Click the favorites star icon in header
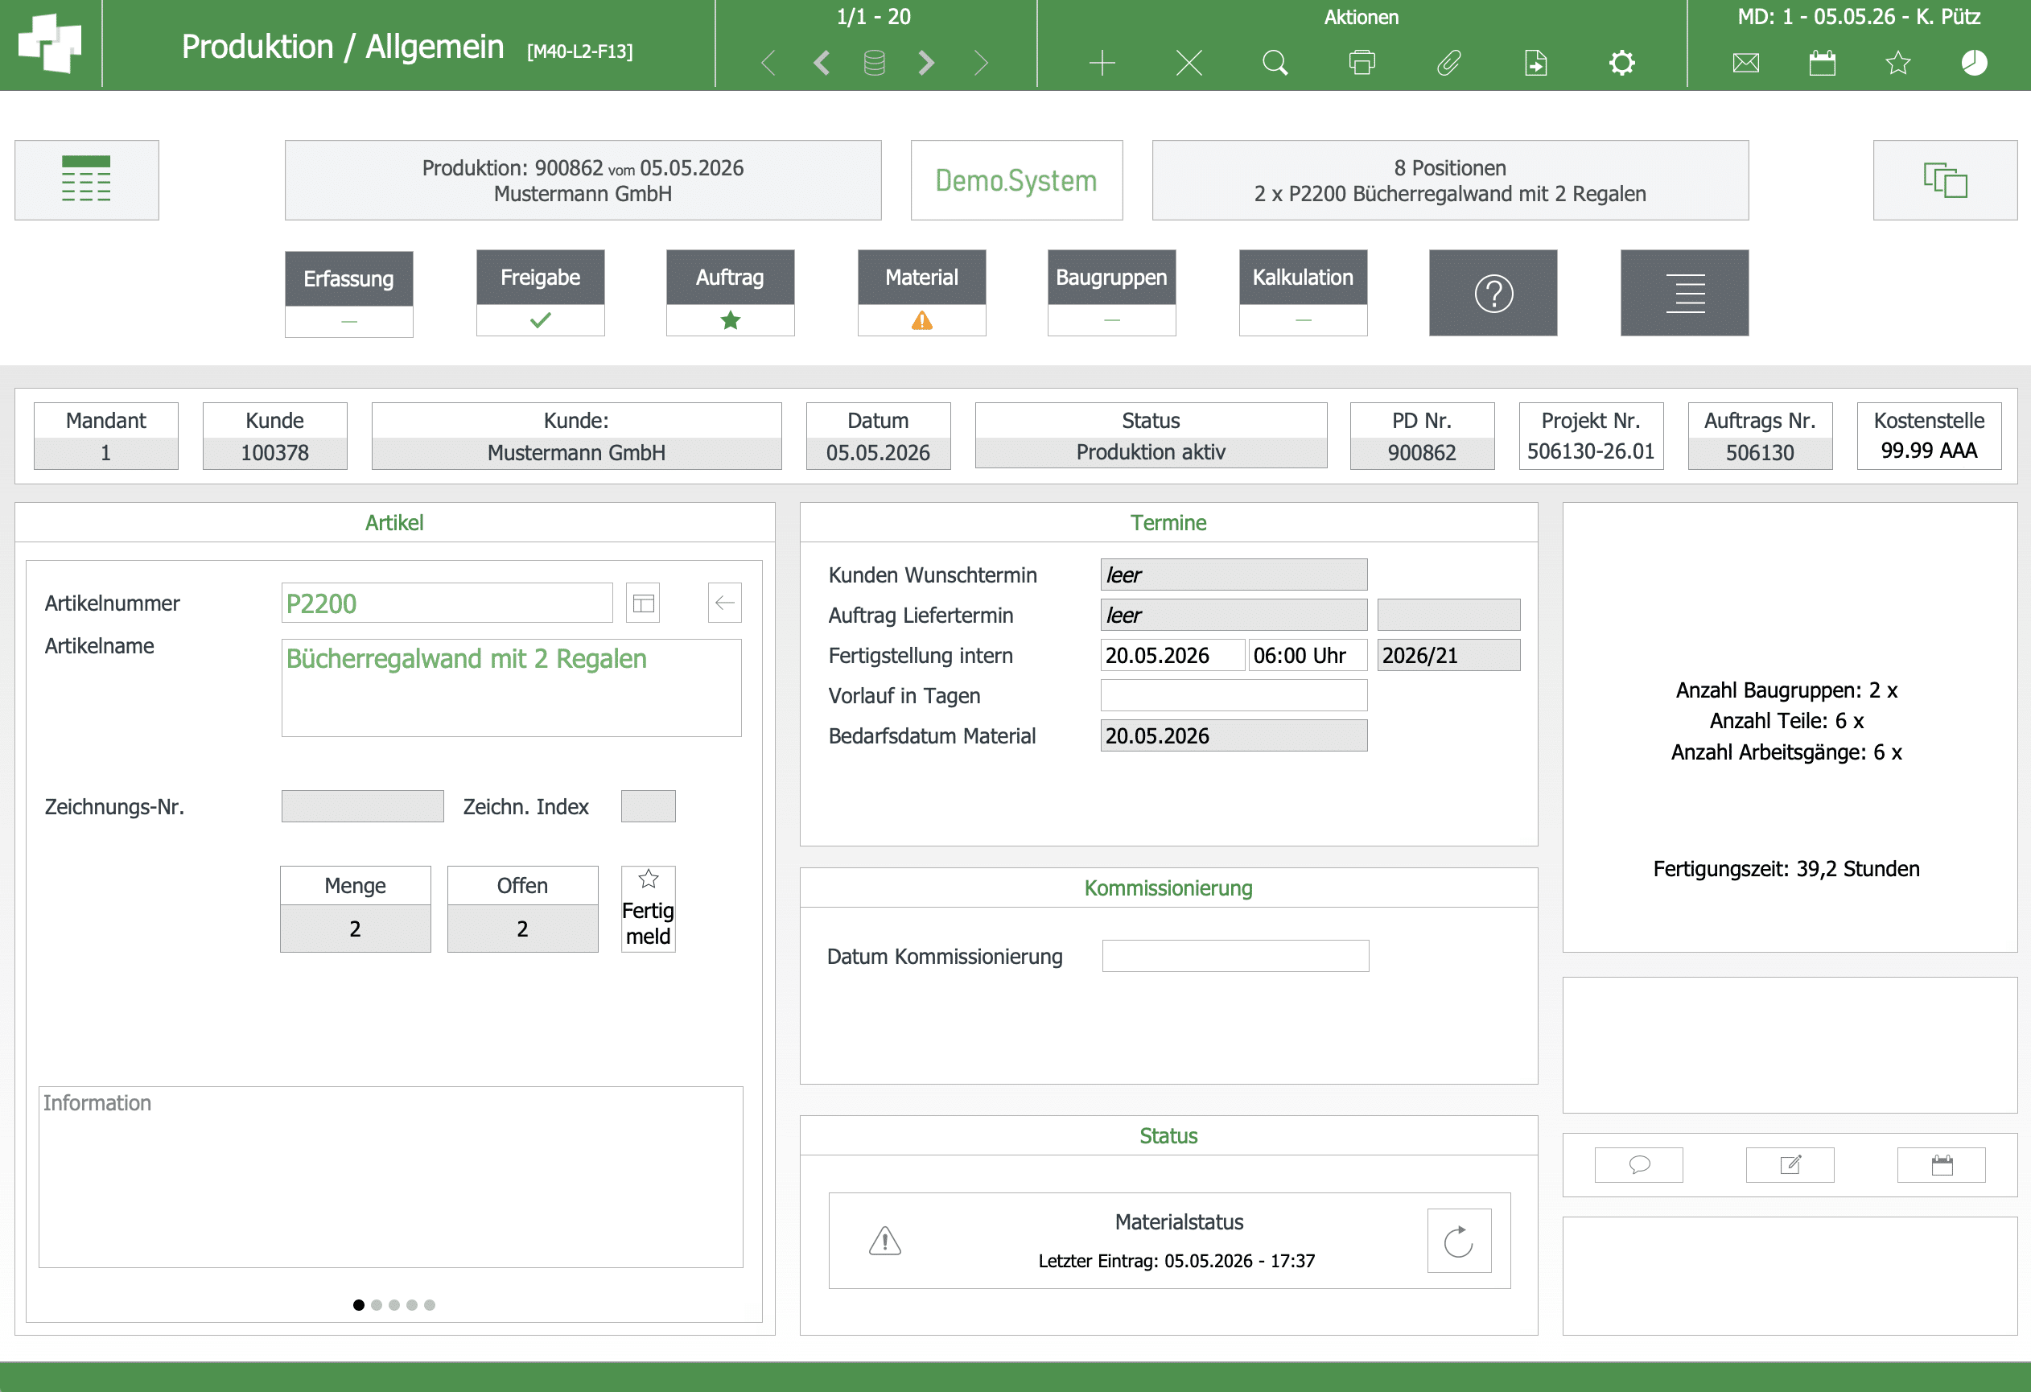This screenshot has height=1392, width=2031. coord(1897,63)
